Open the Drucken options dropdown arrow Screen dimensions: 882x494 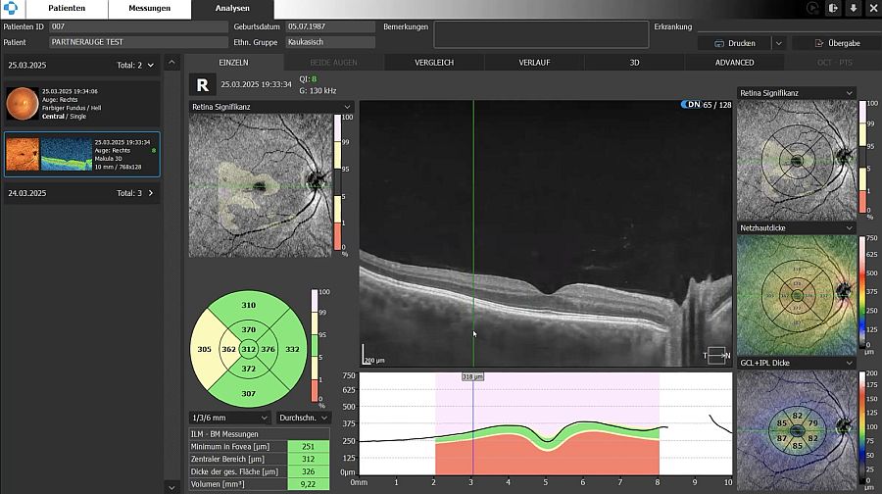tap(778, 43)
